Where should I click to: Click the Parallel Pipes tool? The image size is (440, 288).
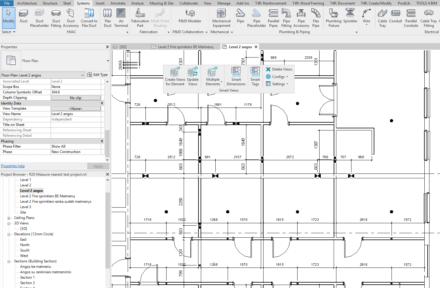click(x=273, y=18)
